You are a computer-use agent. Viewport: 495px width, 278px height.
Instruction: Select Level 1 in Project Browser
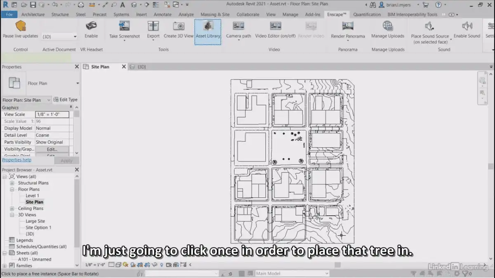32,196
